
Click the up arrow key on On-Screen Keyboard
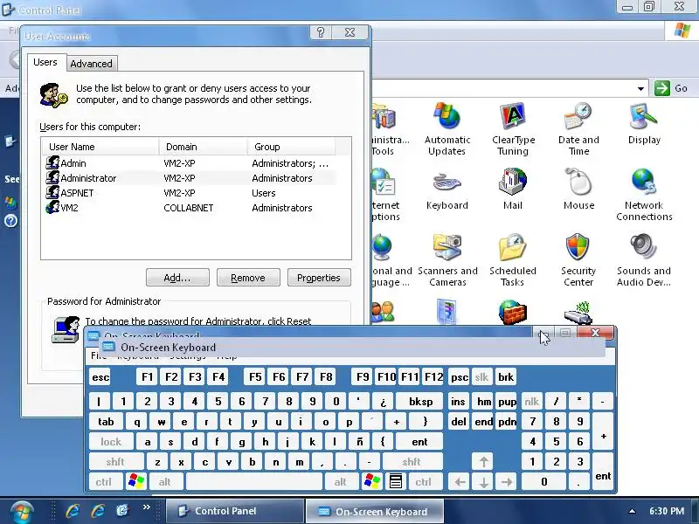pyautogui.click(x=484, y=462)
